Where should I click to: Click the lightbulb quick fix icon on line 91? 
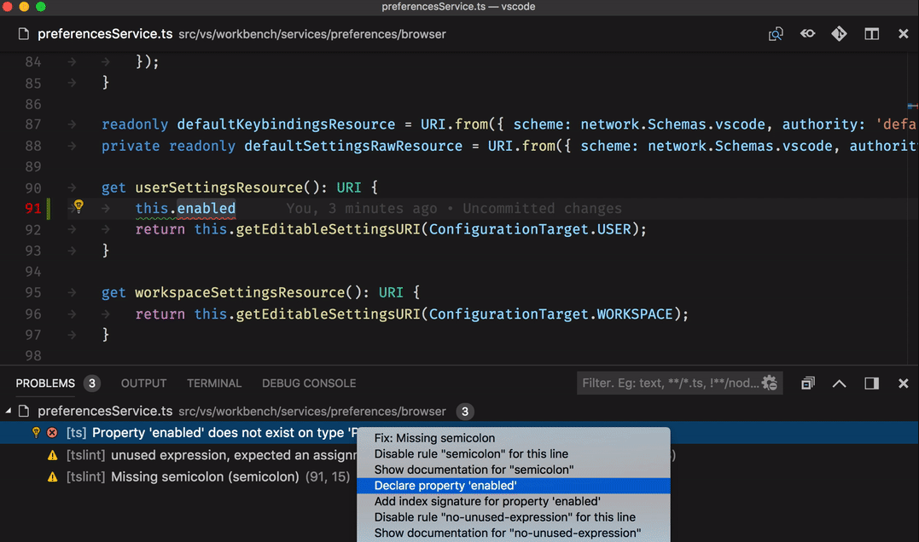(x=79, y=206)
